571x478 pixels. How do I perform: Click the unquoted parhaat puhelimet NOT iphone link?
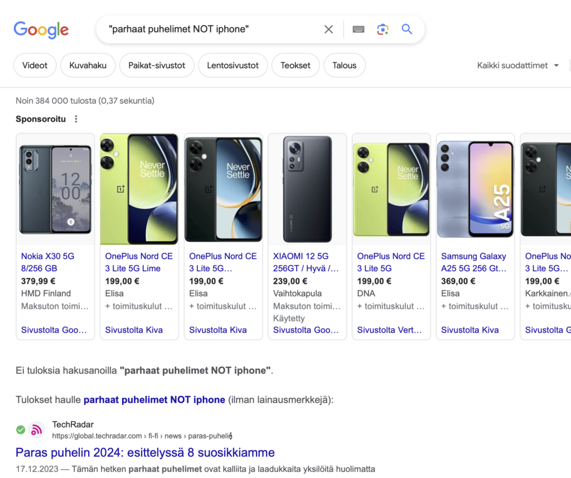point(154,400)
